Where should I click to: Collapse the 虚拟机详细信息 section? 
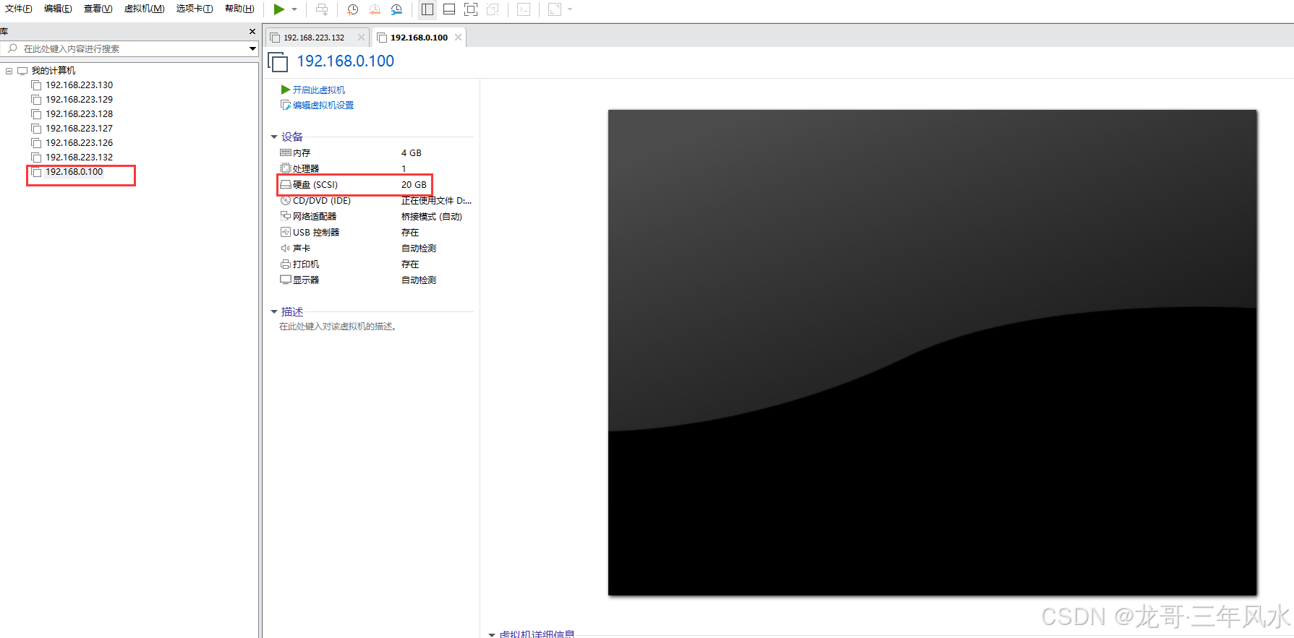tap(492, 634)
